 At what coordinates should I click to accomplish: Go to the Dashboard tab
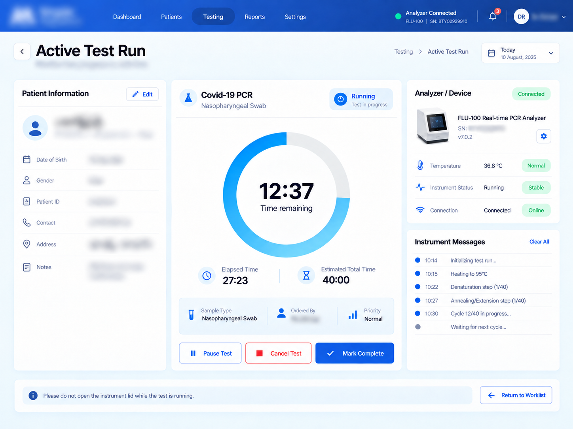pos(127,17)
